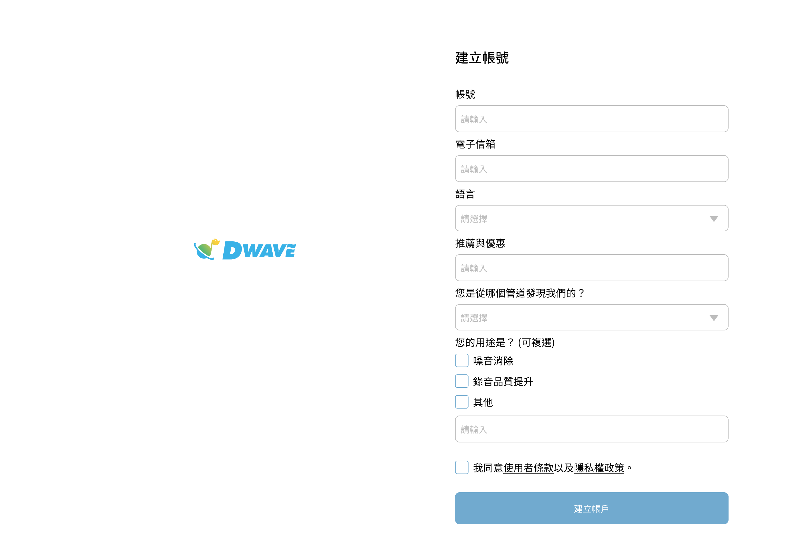Image resolution: width=807 pixels, height=555 pixels.
Task: Check the 噪音消除 checkbox
Action: point(462,361)
